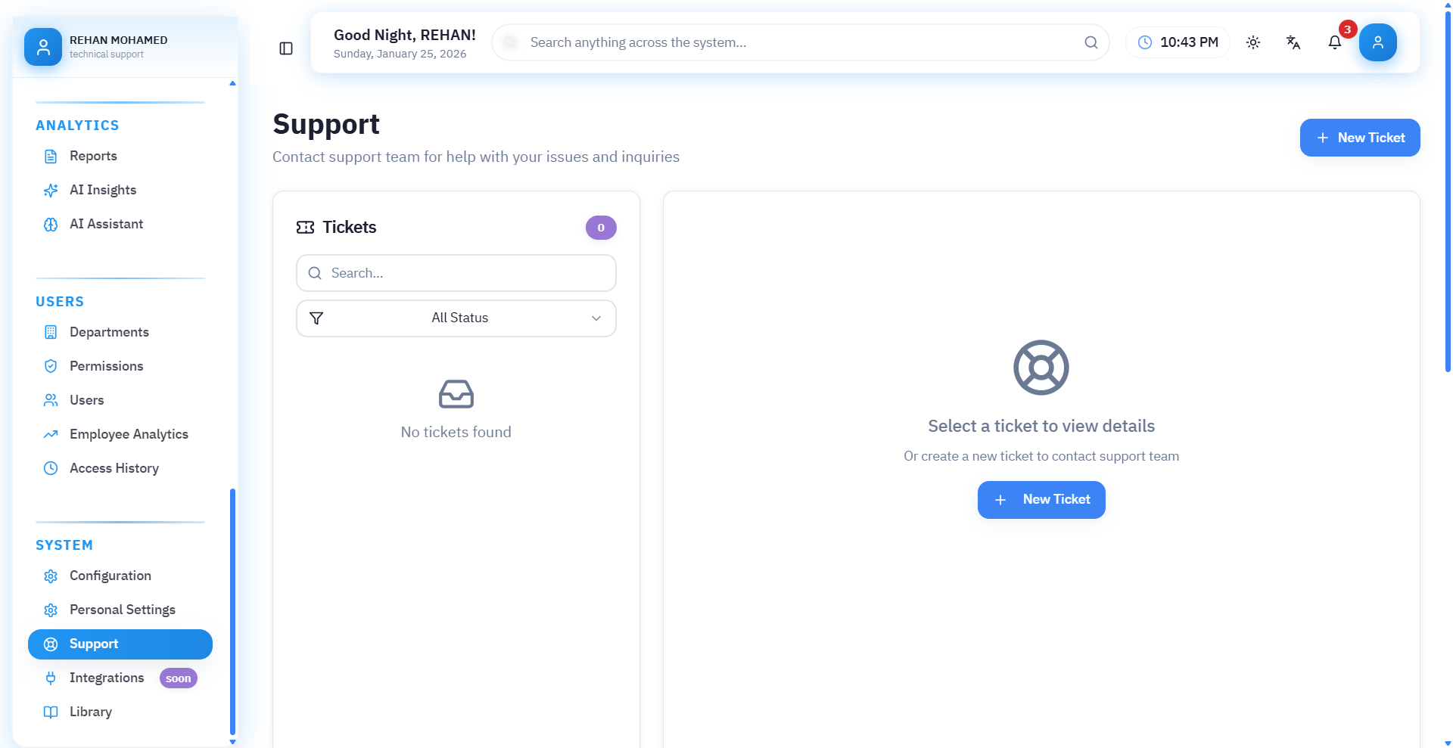Image resolution: width=1453 pixels, height=748 pixels.
Task: Click the search magnifier icon in top bar
Action: point(1091,42)
